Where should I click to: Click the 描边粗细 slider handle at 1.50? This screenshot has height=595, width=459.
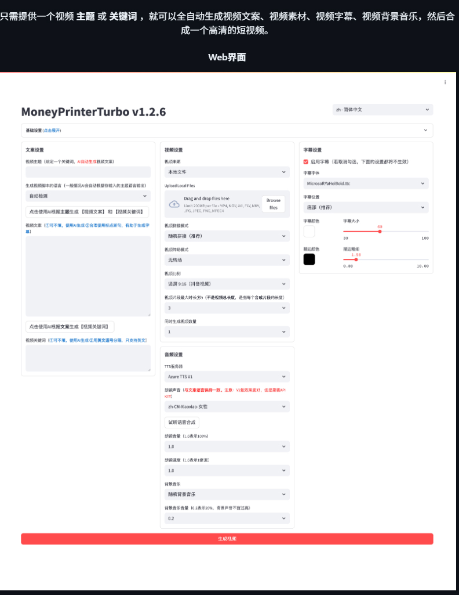(x=356, y=259)
